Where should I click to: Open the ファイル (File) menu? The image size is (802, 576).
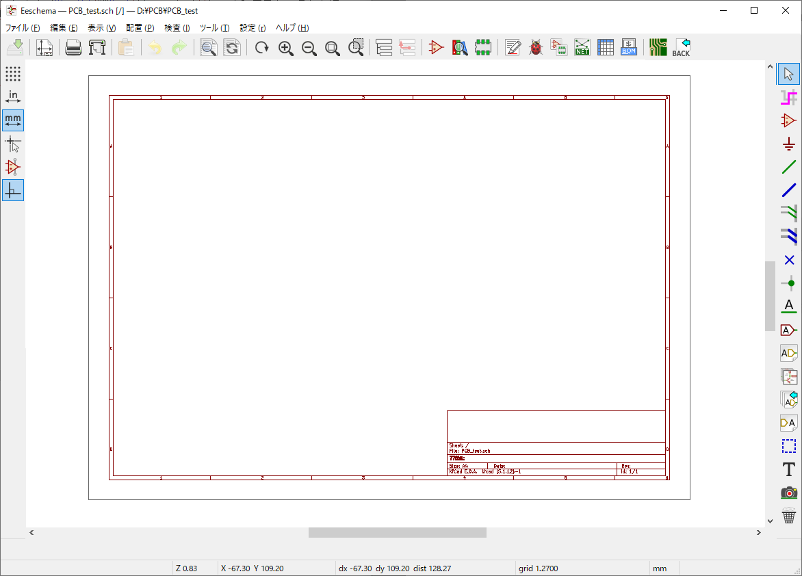(23, 28)
